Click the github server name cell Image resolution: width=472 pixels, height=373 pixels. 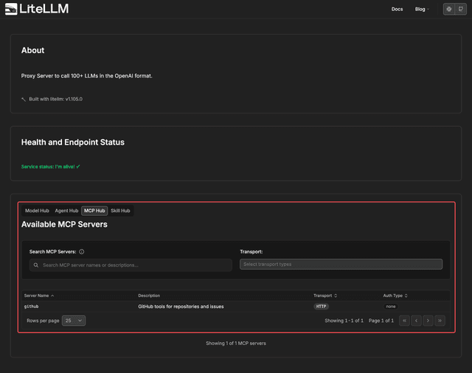tap(31, 307)
